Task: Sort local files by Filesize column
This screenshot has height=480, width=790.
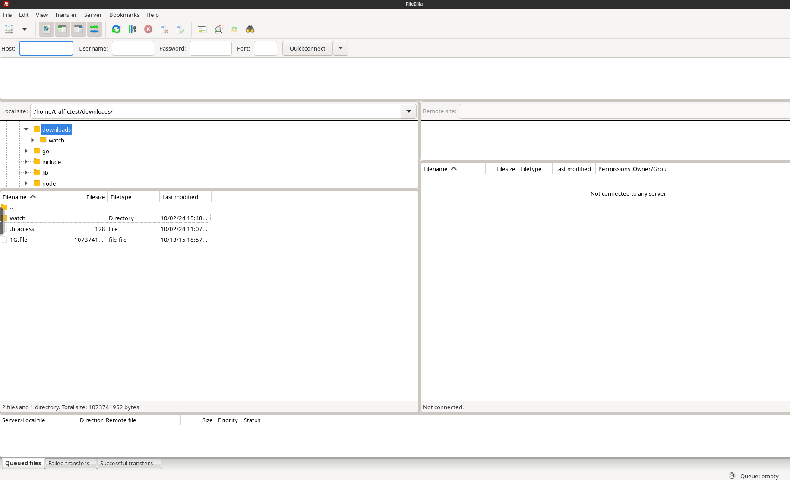Action: [91, 197]
